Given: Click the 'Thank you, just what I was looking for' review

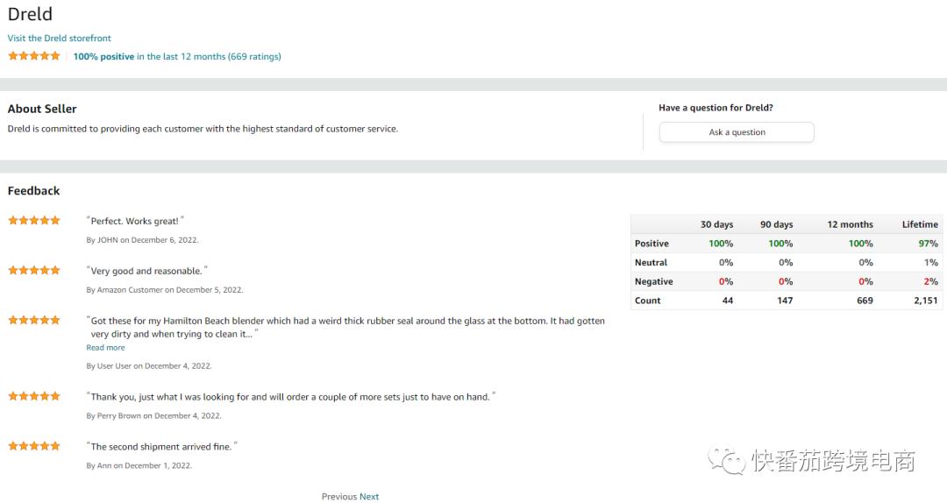Looking at the screenshot, I should (290, 397).
